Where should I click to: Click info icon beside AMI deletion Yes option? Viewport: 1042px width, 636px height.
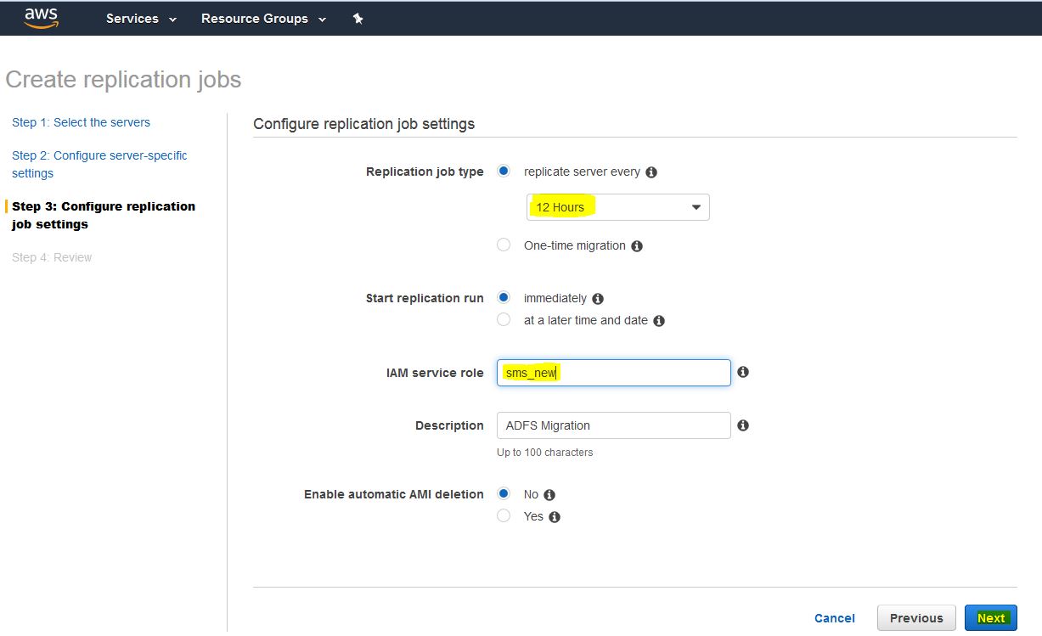(x=555, y=517)
